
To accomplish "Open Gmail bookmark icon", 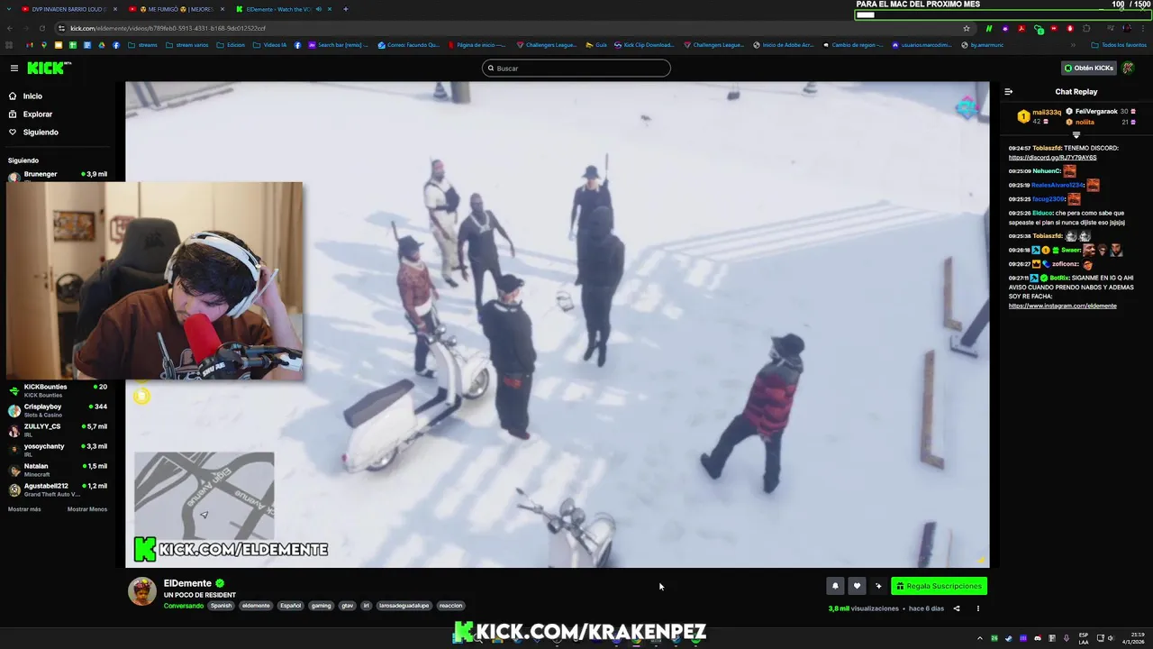I will [30, 44].
